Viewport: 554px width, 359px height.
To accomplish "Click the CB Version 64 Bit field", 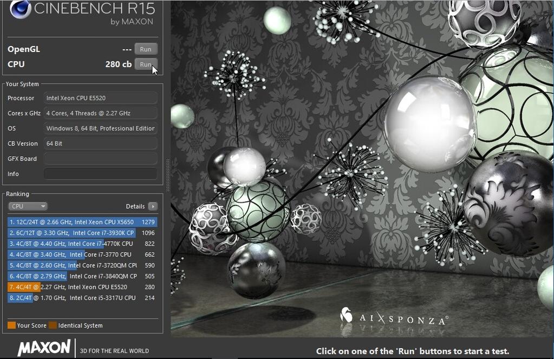I will point(100,144).
